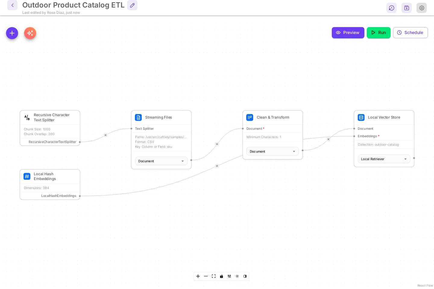The width and height of the screenshot is (434, 289).
Task: Click 'Minimum Characters: 1' text
Action: click(264, 137)
